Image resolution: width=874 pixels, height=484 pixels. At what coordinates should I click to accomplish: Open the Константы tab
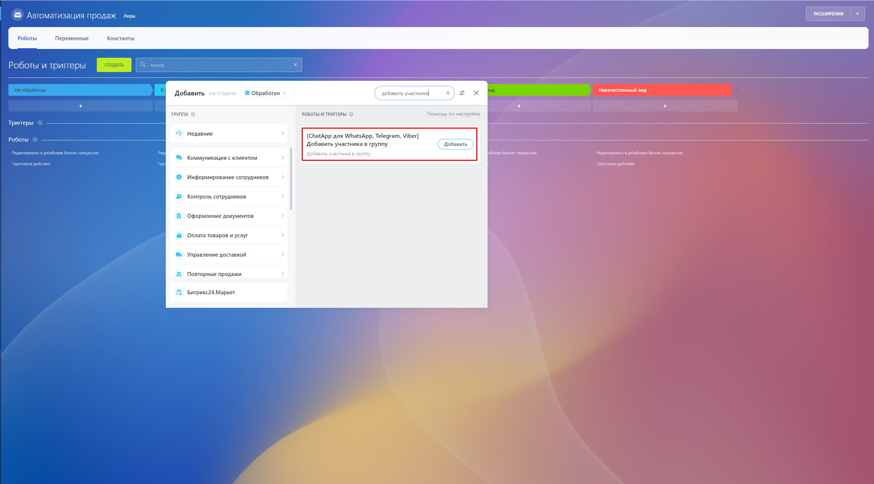121,38
